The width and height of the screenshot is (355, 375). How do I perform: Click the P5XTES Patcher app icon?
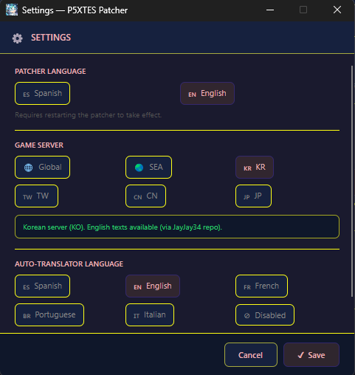(12, 10)
